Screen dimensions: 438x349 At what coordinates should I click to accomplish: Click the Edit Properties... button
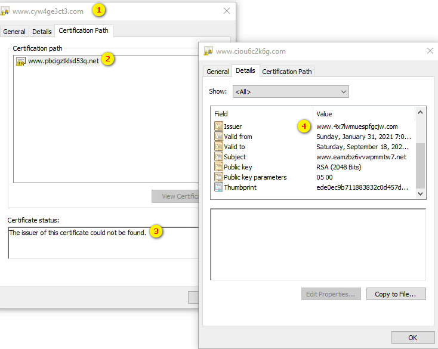tap(331, 294)
